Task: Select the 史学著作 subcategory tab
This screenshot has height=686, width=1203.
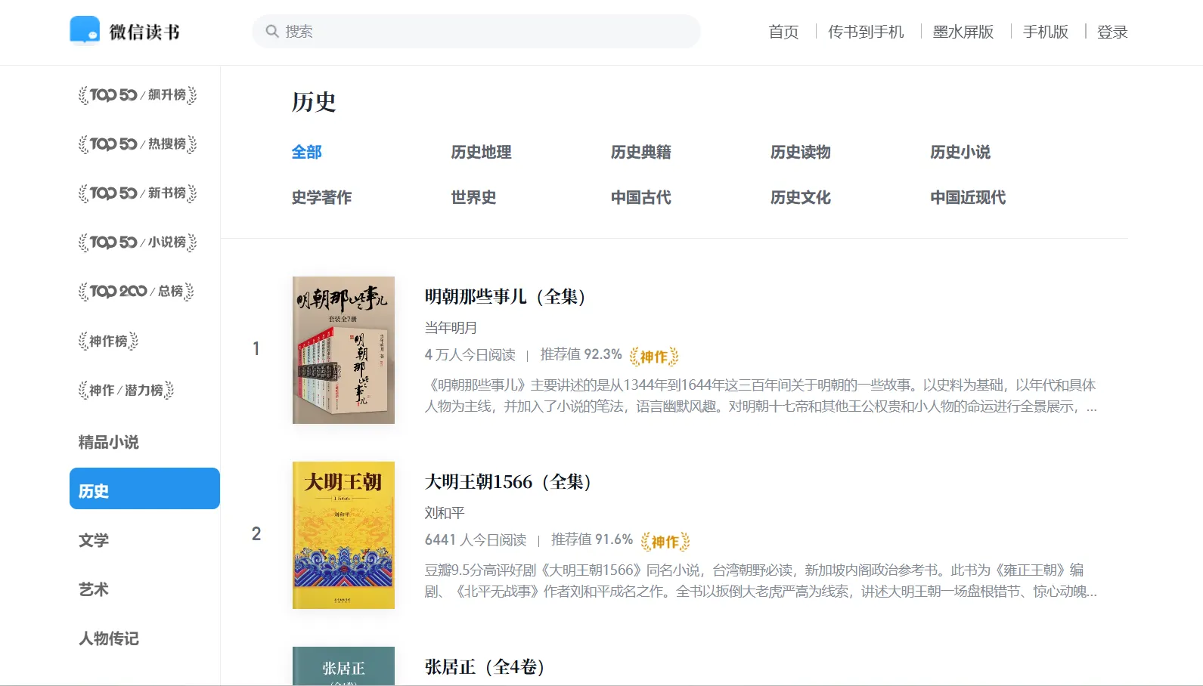Action: (322, 197)
